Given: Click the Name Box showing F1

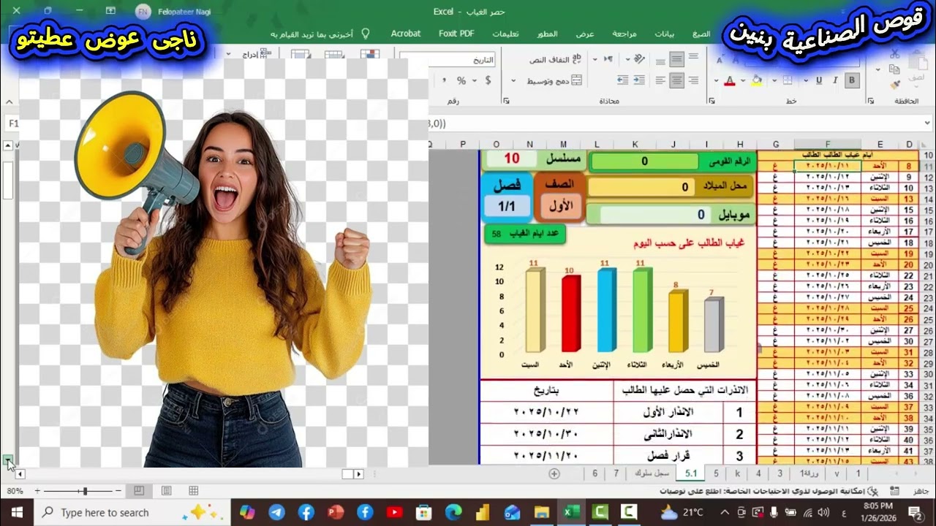Looking at the screenshot, I should pos(12,123).
